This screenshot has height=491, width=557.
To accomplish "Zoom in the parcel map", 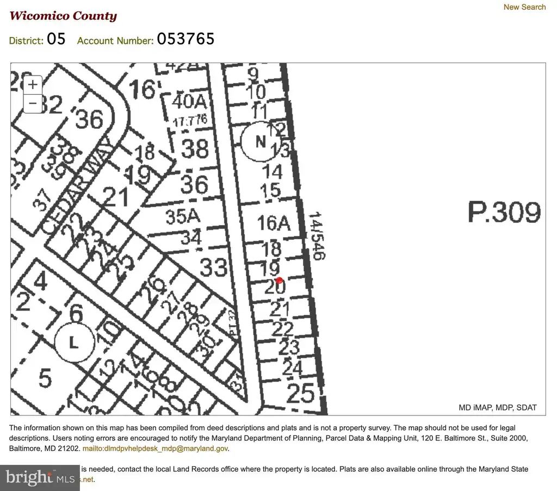I will 33,84.
